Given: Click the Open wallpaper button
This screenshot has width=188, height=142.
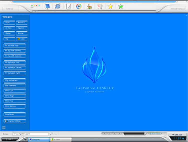Looking at the screenshot, I should (x=9, y=23).
